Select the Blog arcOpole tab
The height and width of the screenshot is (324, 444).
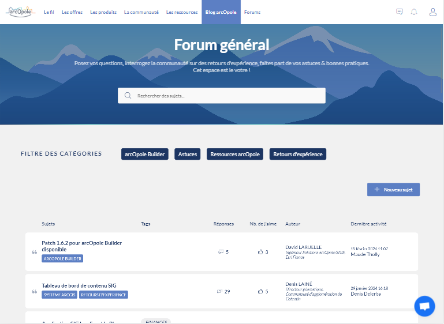pyautogui.click(x=221, y=12)
